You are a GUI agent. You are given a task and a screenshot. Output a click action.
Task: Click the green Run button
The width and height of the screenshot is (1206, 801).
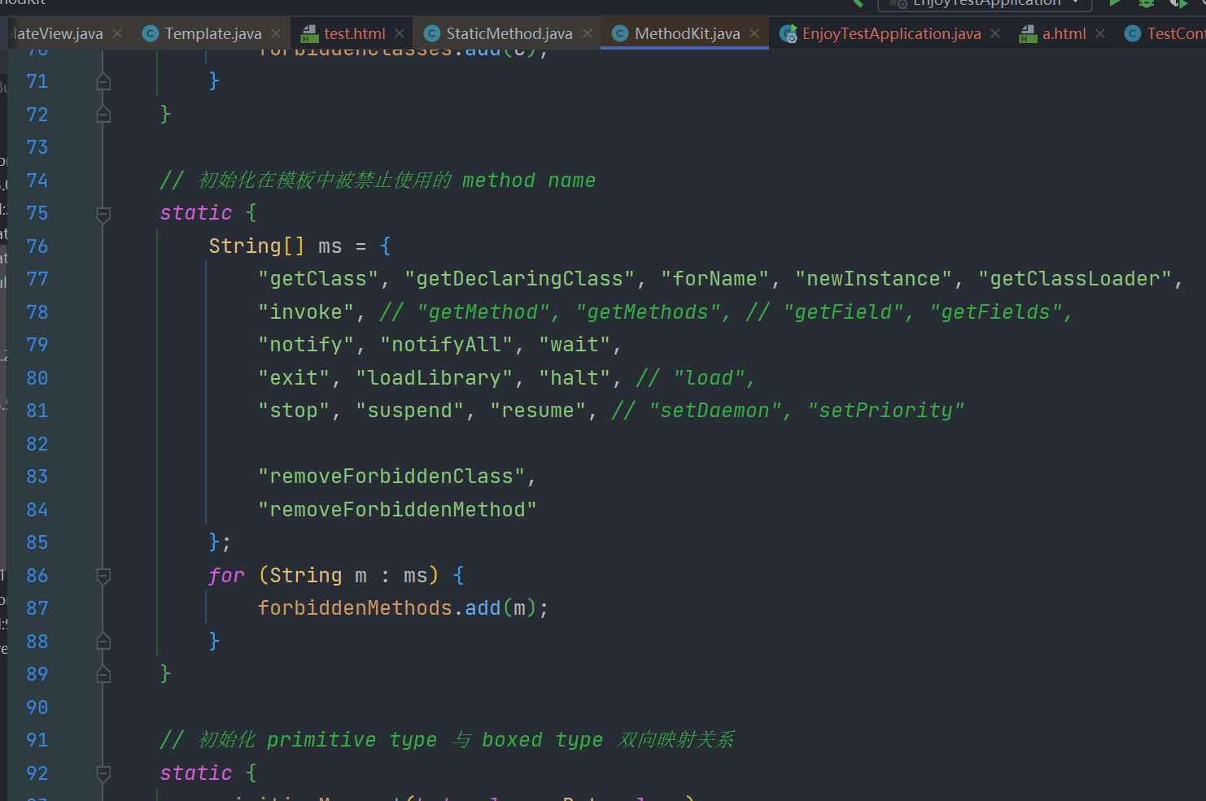1115,3
